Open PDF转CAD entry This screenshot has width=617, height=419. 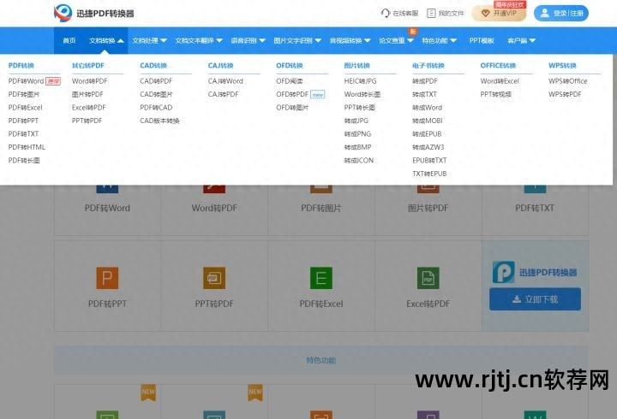[x=156, y=107]
